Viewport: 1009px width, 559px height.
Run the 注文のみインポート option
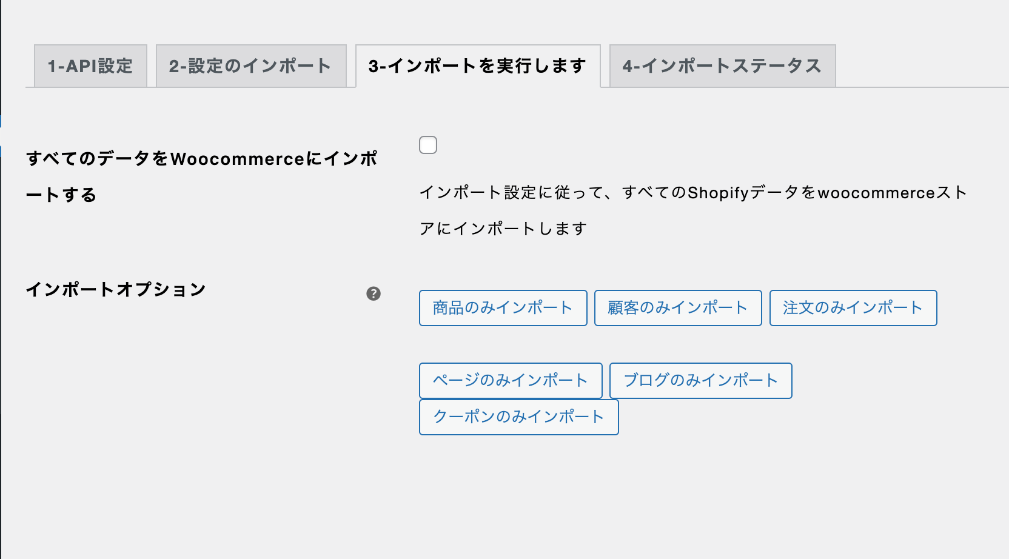[853, 308]
